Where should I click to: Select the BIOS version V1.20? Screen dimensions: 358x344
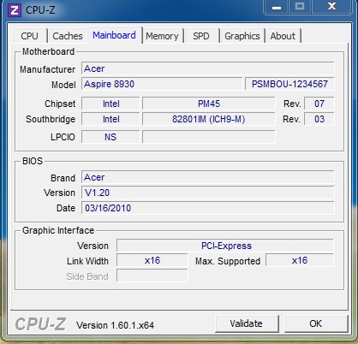coord(207,193)
